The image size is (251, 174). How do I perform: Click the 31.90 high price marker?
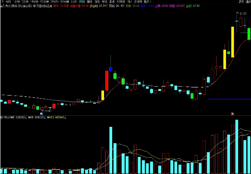tap(243, 14)
